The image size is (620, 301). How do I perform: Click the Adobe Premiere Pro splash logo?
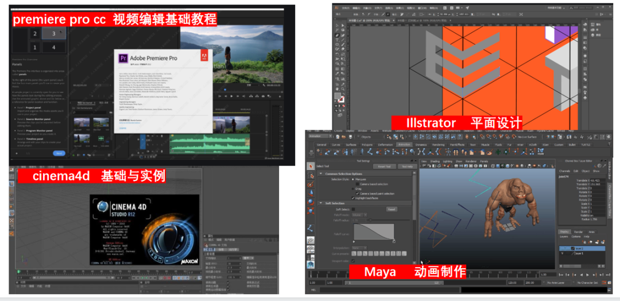[122, 57]
